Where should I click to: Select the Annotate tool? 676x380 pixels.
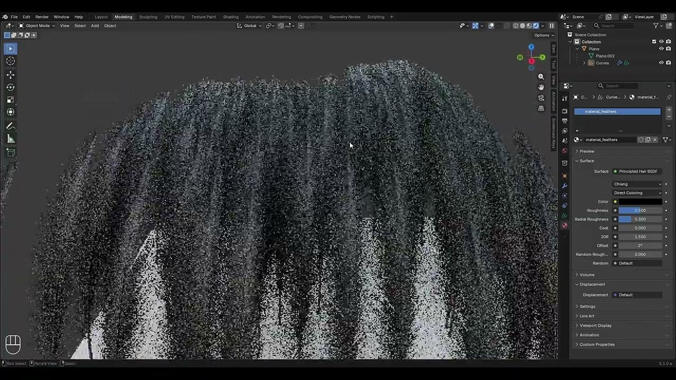point(11,126)
